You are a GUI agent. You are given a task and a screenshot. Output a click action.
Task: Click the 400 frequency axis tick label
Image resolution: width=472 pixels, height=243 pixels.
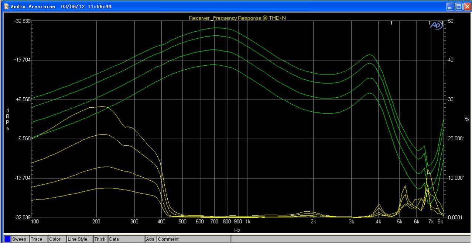point(161,222)
